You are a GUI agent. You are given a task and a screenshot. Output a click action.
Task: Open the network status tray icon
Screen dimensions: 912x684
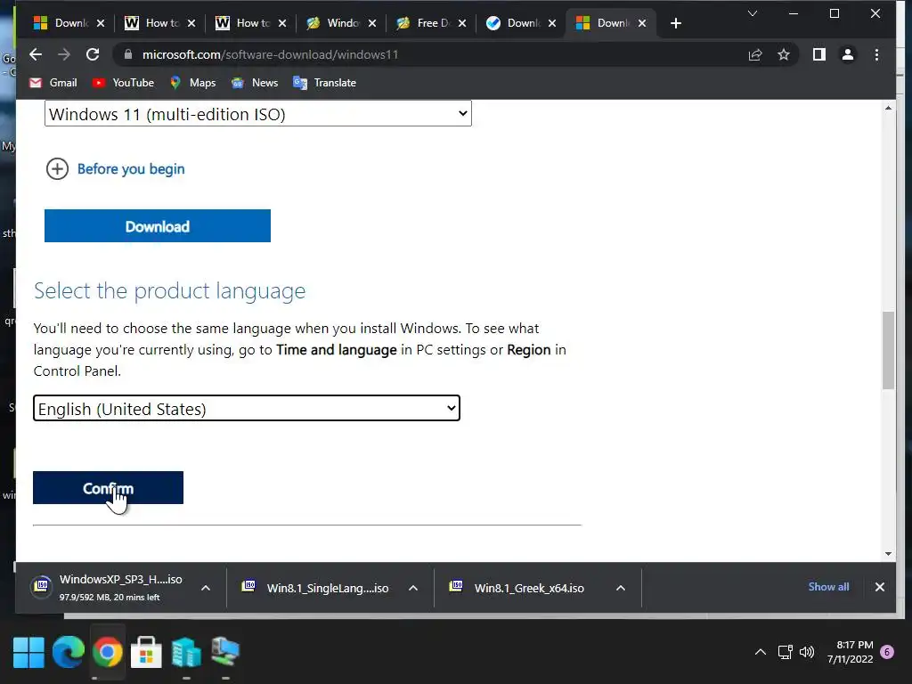786,652
